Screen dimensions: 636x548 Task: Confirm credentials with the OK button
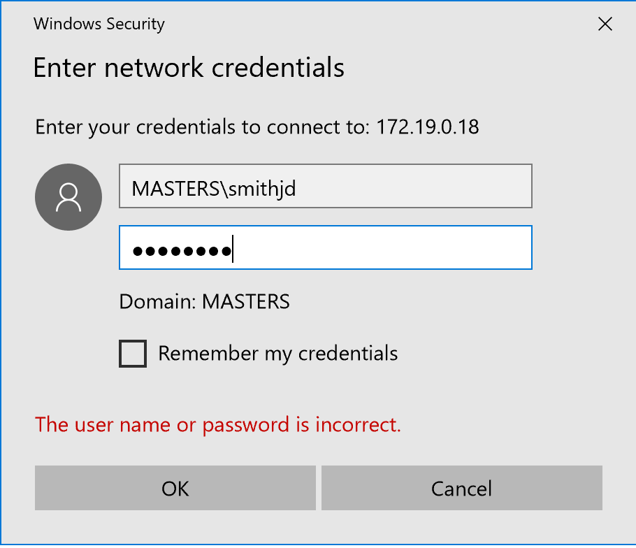point(175,488)
